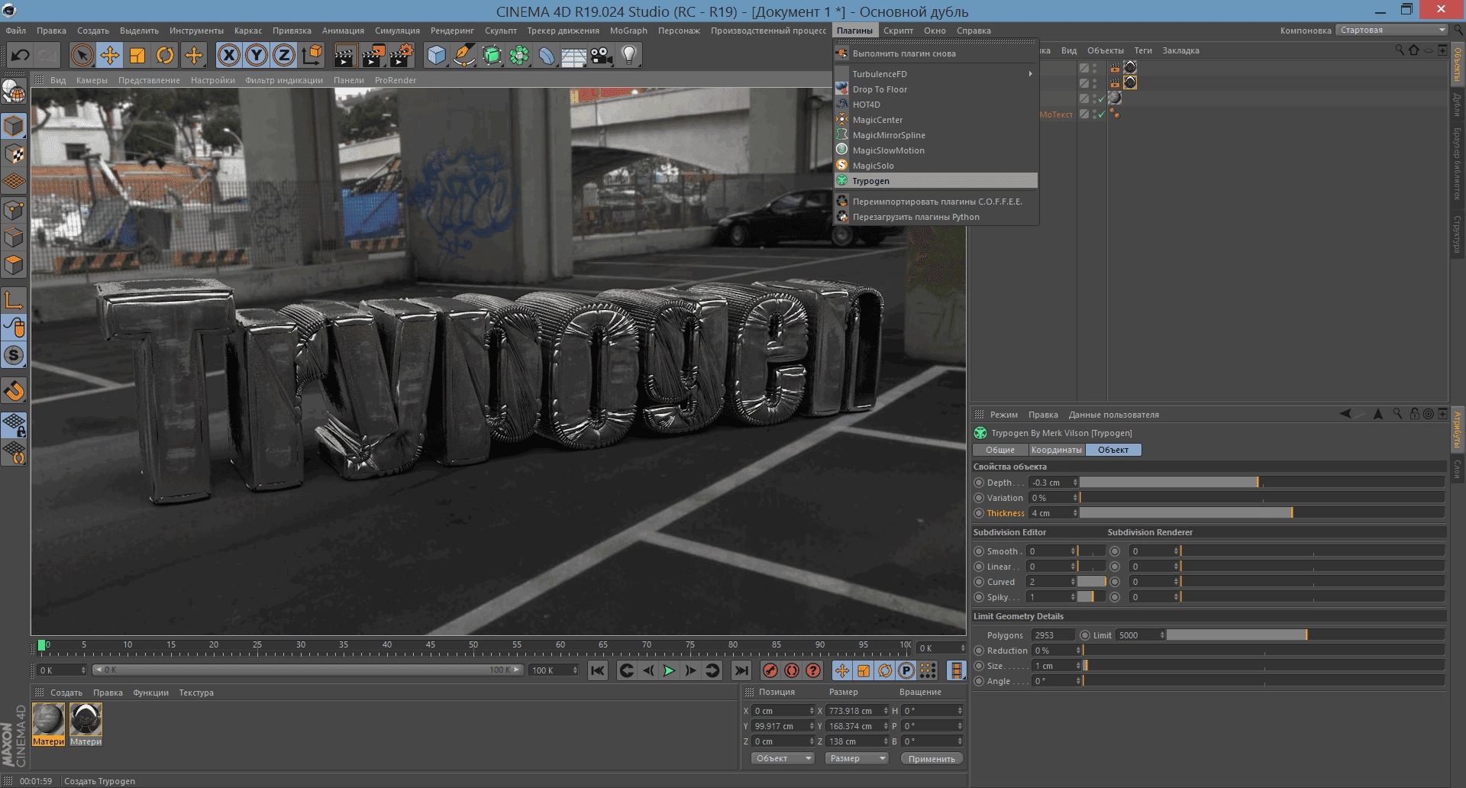Open the Стартовая layout dropdown
This screenshot has width=1466, height=788.
coord(1392,30)
